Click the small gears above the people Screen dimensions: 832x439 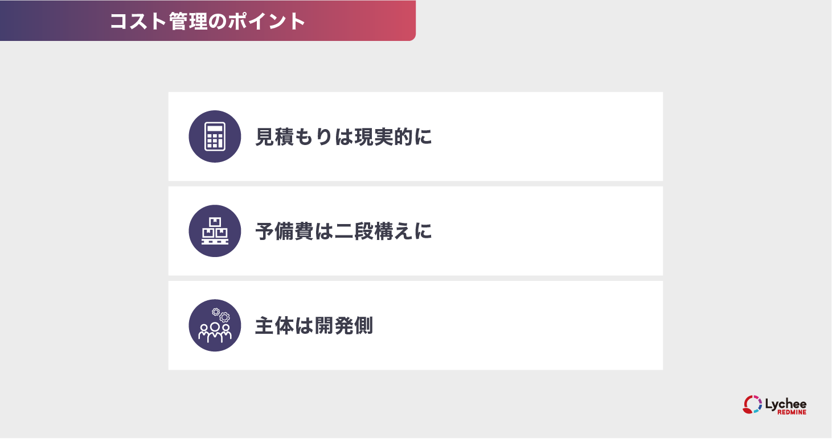tap(221, 314)
